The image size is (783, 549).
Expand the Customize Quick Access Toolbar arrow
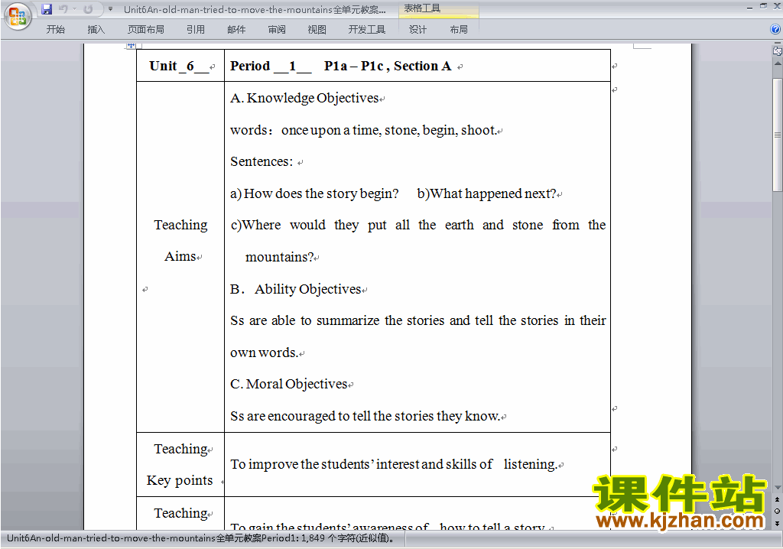[x=110, y=9]
